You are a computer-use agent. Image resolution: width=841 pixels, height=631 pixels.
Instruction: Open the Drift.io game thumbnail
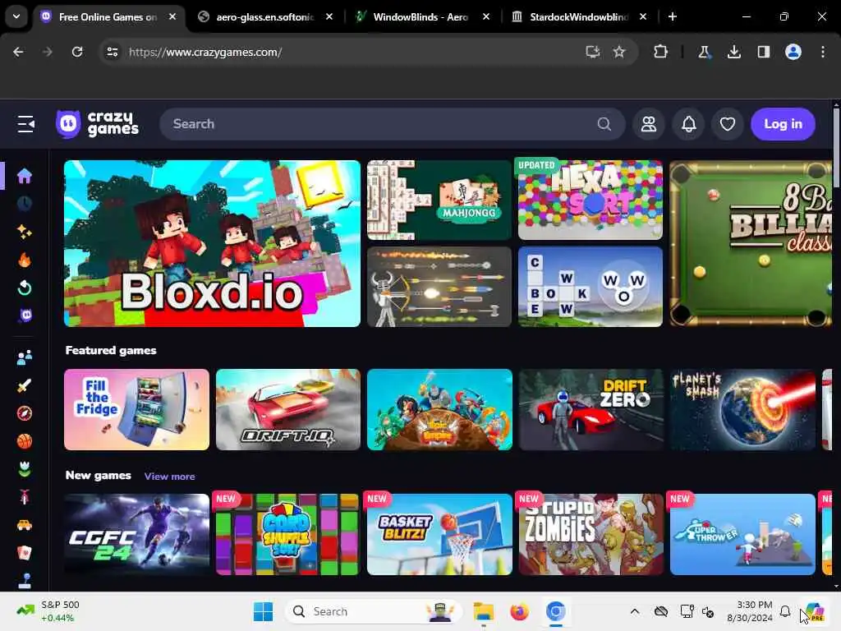[x=288, y=409]
